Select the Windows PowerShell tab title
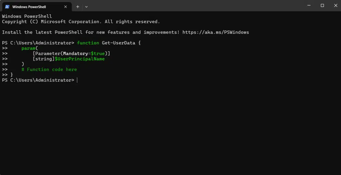The image size is (341, 175). [x=29, y=7]
